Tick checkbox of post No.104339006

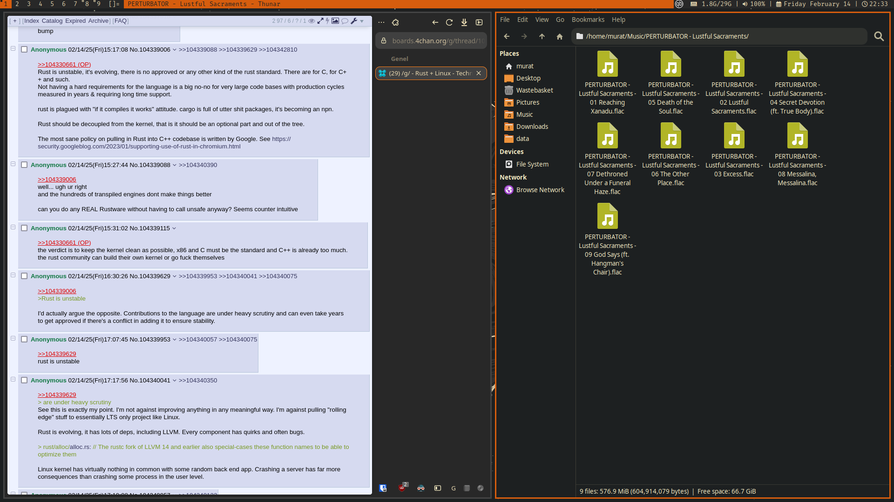pos(24,49)
